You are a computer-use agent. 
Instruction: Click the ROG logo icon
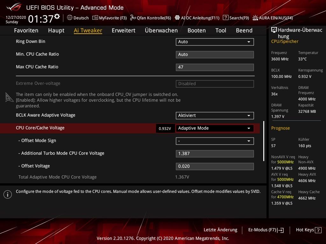[14, 7]
